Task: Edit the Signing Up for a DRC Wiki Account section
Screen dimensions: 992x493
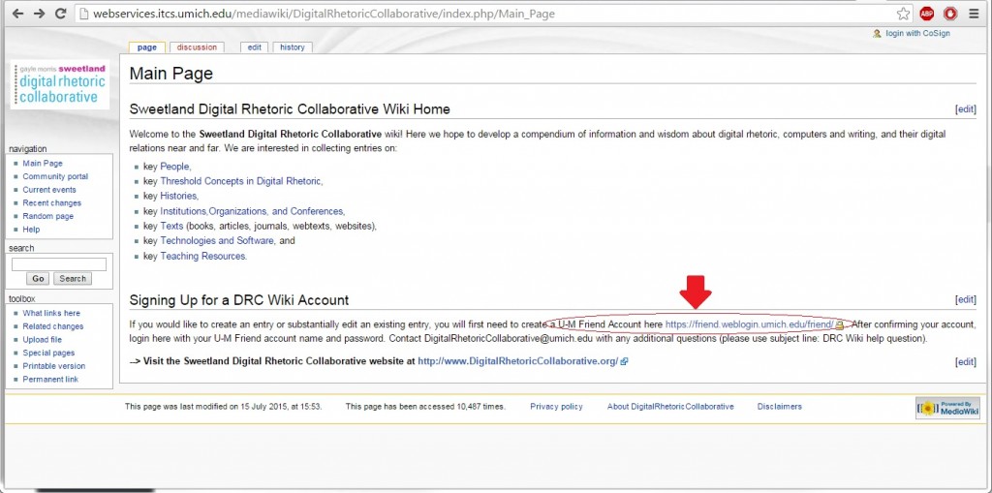Action: click(966, 300)
